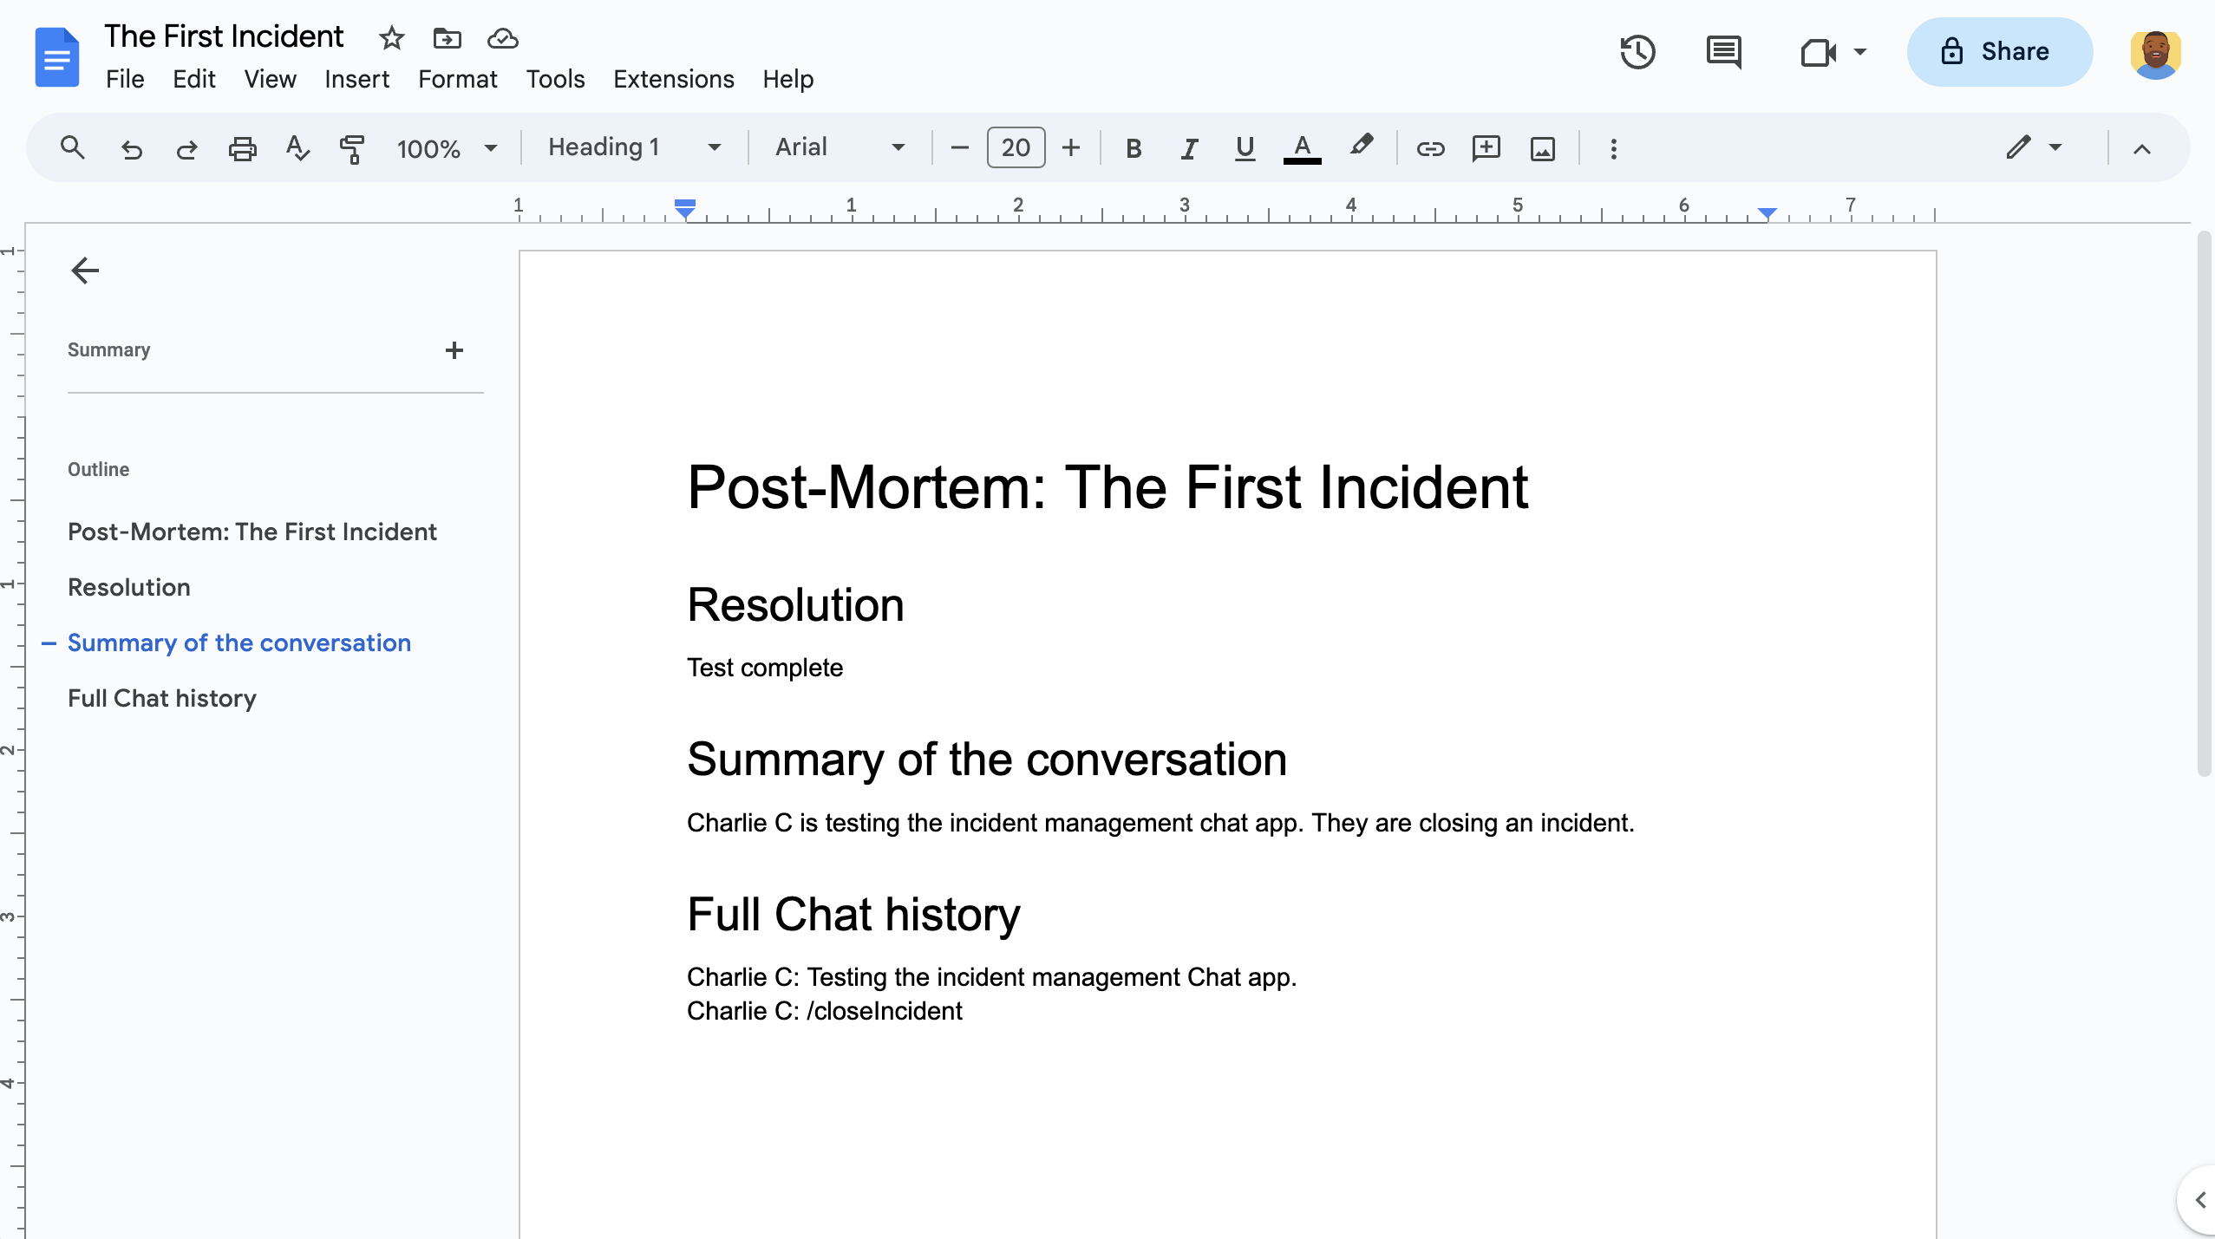The width and height of the screenshot is (2215, 1239).
Task: Click the document back arrow
Action: click(82, 271)
